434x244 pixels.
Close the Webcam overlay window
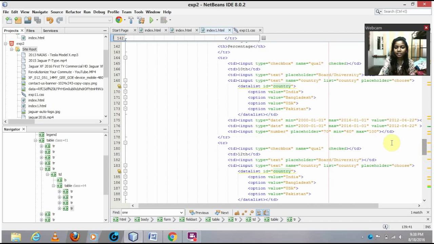pos(426,28)
